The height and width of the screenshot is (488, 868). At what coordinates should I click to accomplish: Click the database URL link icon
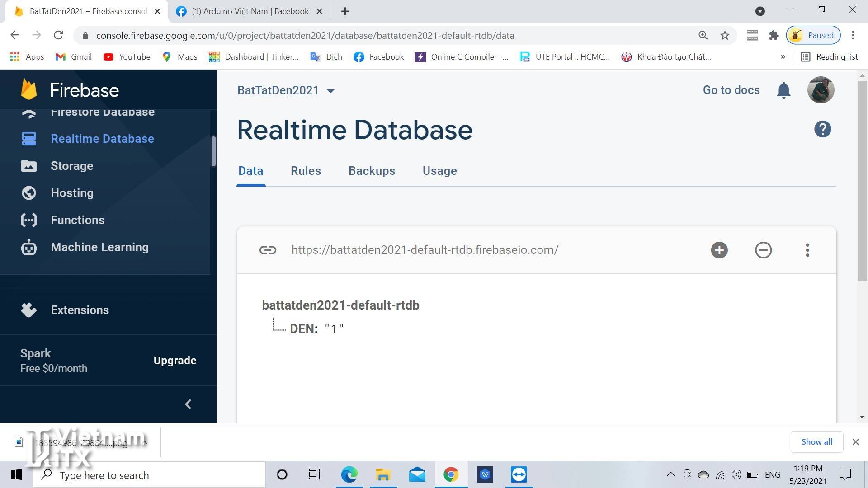point(267,250)
